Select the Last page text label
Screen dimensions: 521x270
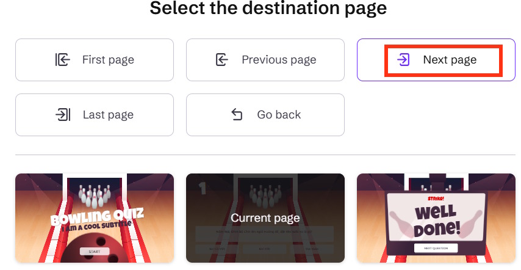pos(108,115)
